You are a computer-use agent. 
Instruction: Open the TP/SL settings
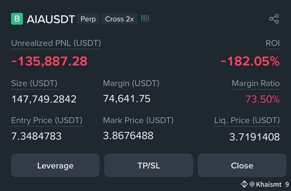(149, 166)
